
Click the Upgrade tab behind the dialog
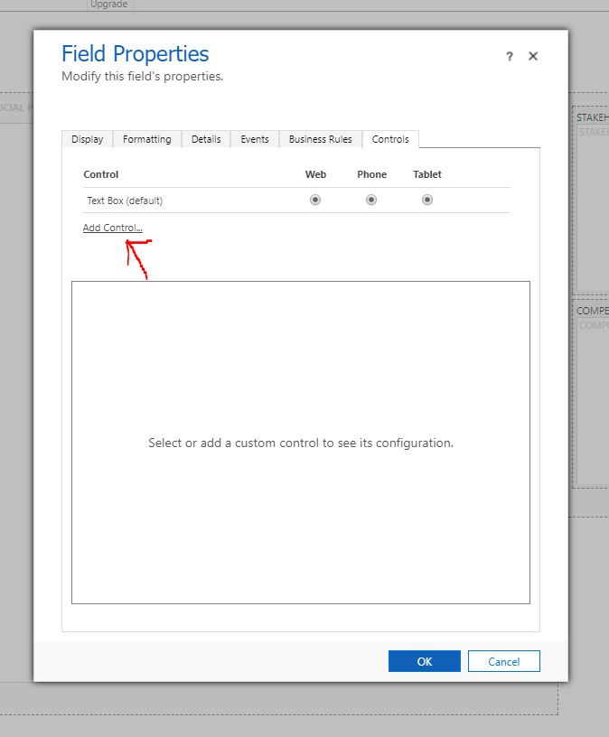point(109,5)
